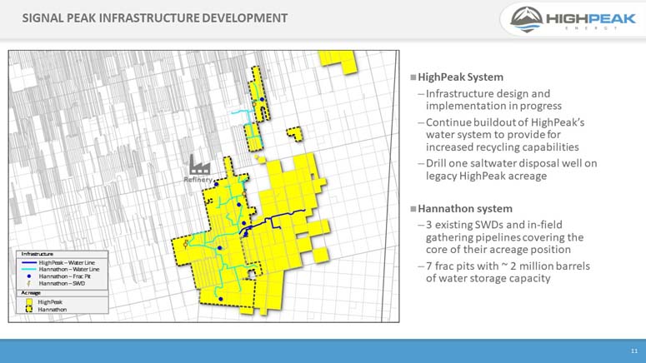Click the '3 existing SWDs' bullet text

pos(504,237)
